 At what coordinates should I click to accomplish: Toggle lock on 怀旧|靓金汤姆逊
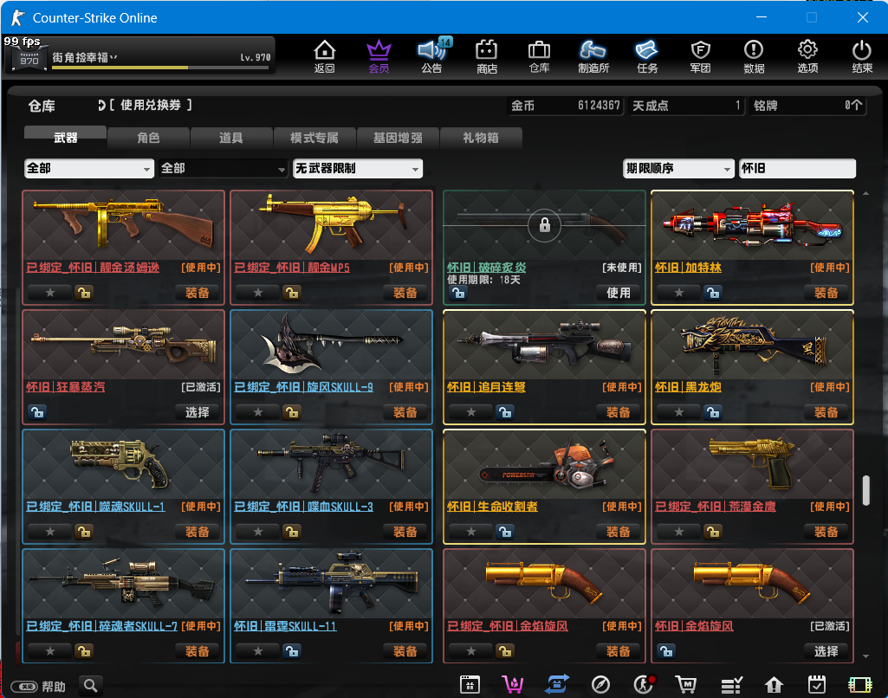pyautogui.click(x=84, y=293)
